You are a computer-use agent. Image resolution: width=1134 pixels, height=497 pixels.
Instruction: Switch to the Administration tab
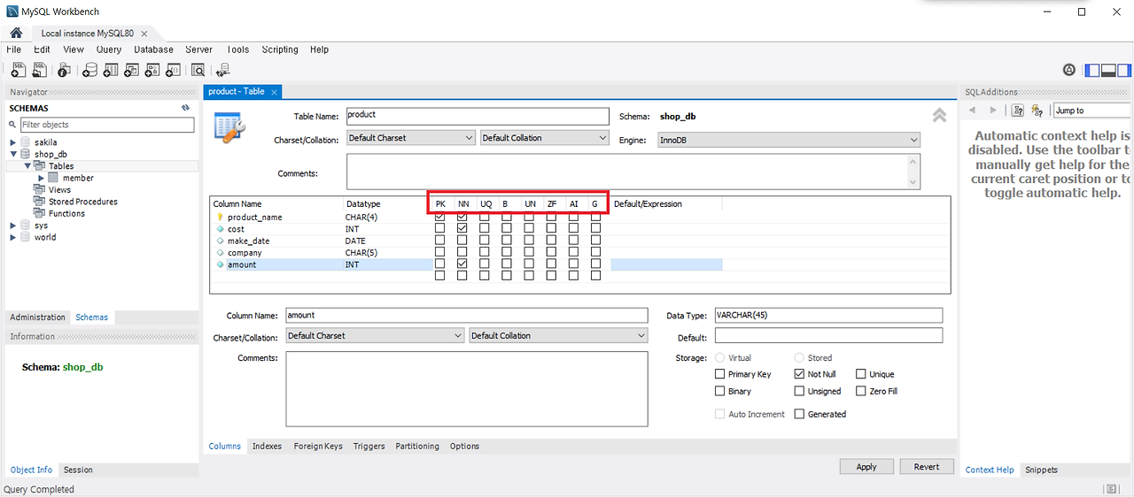click(x=38, y=317)
